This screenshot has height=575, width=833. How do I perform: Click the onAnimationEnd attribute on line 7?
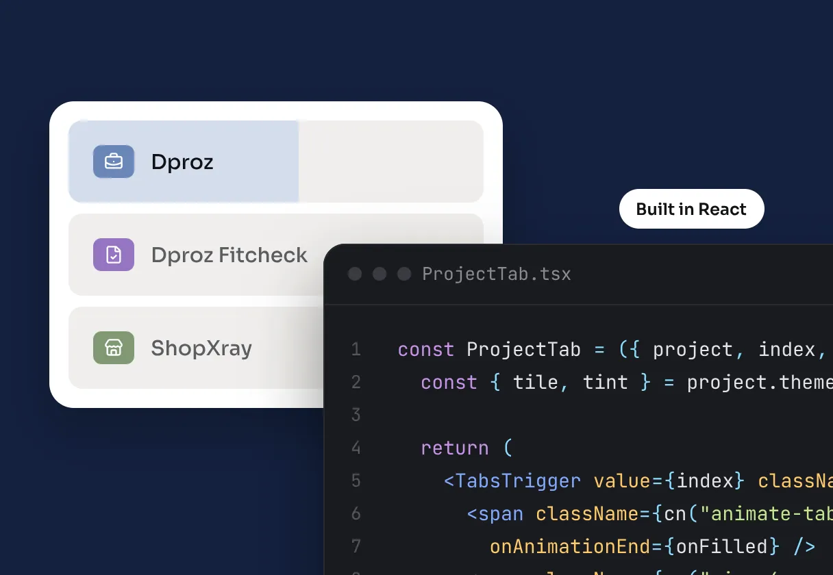570,547
